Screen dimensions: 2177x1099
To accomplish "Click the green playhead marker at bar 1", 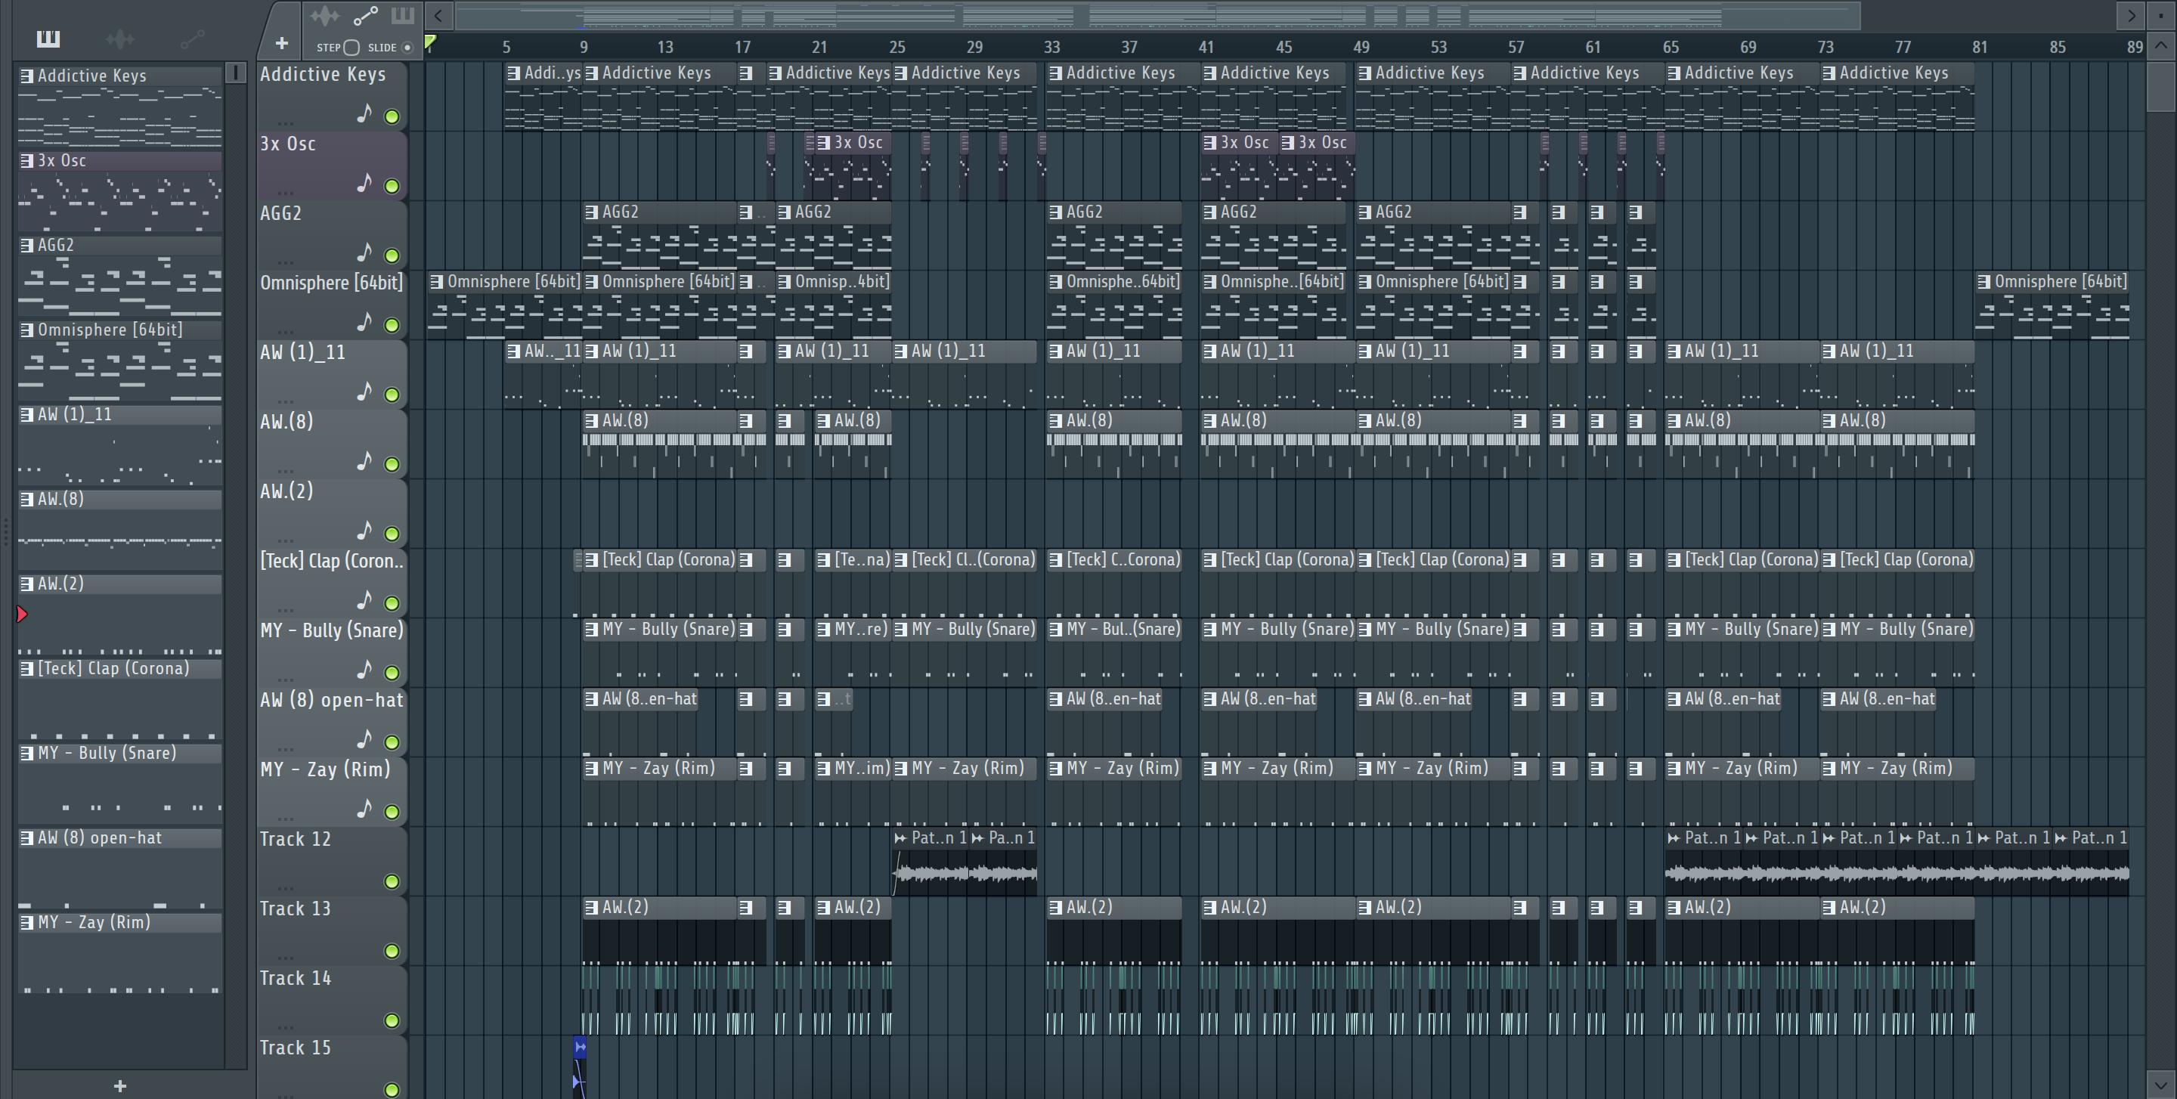I will point(430,42).
